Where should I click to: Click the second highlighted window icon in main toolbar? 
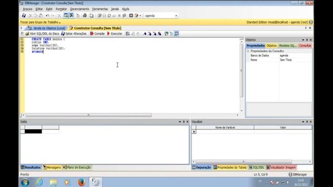[x=71, y=16]
